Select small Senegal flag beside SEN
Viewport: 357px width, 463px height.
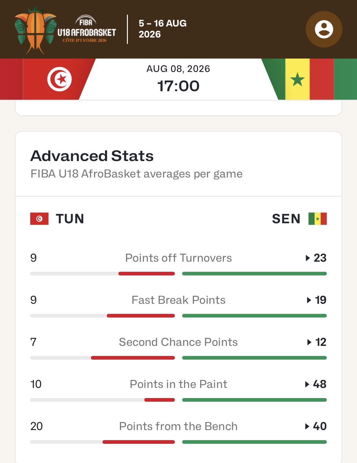tap(318, 219)
